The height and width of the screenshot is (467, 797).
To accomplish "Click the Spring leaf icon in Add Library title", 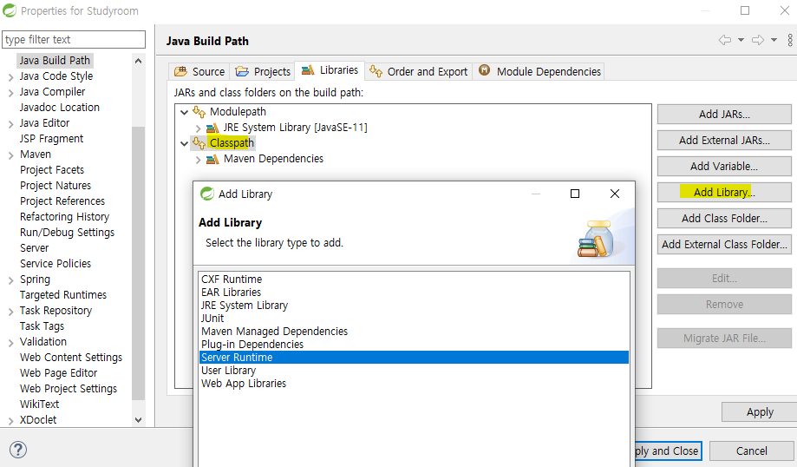I will tap(207, 194).
